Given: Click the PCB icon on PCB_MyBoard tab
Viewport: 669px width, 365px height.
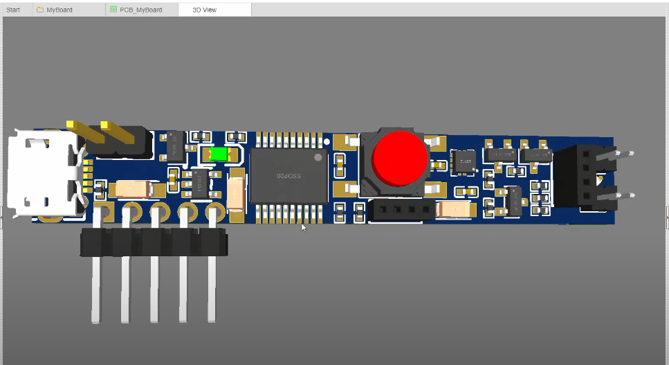Looking at the screenshot, I should (x=113, y=10).
